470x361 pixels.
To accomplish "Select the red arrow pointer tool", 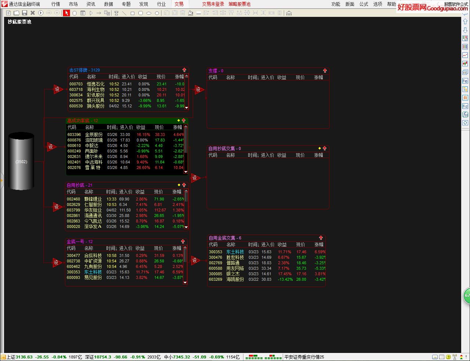I will (x=66, y=13).
